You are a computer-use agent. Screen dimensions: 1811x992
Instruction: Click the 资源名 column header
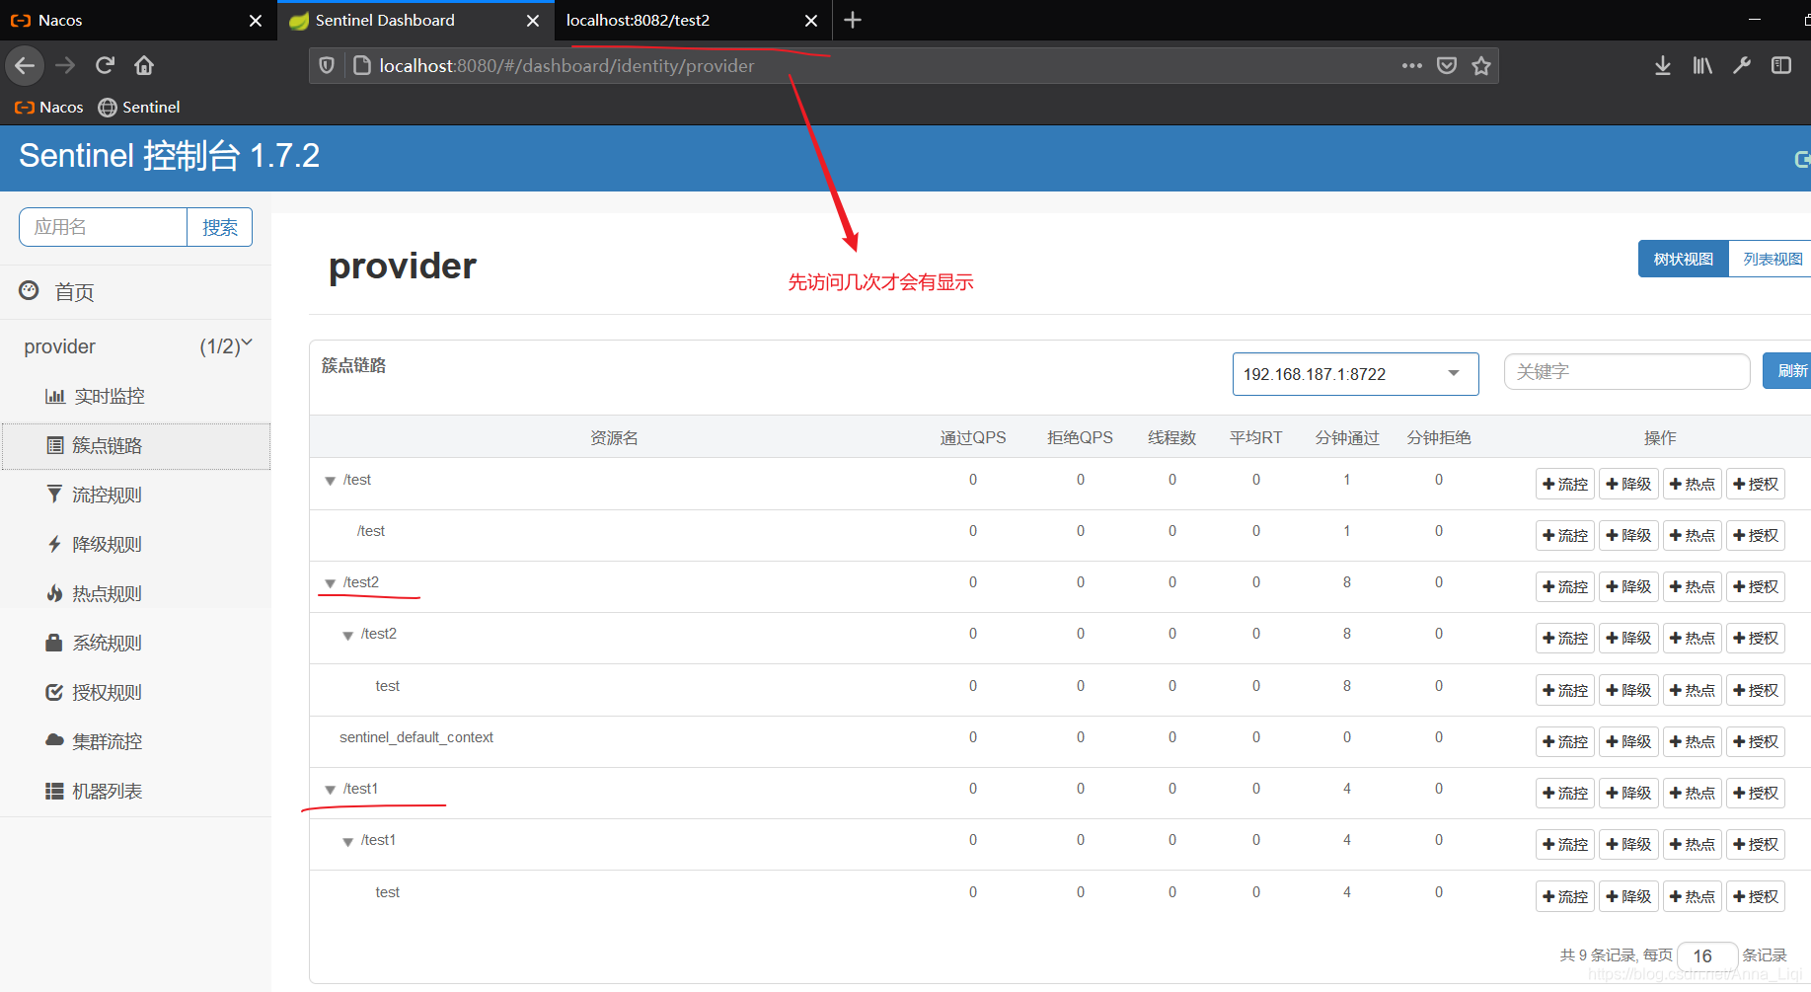point(614,437)
